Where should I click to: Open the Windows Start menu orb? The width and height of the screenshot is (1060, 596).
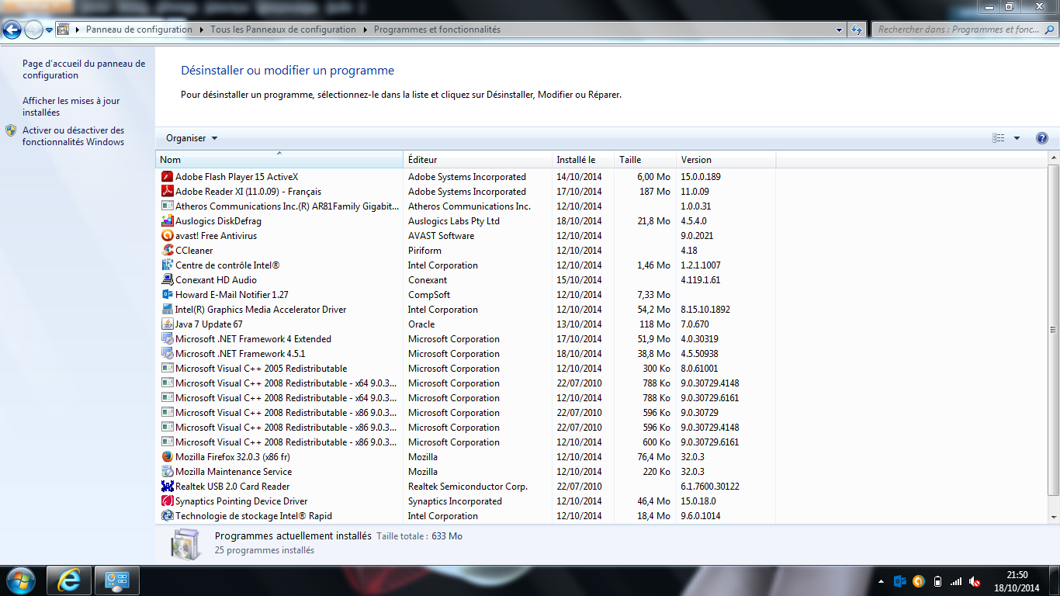(x=20, y=580)
